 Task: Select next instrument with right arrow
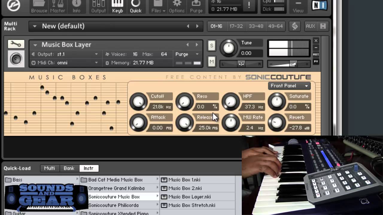coord(197,45)
